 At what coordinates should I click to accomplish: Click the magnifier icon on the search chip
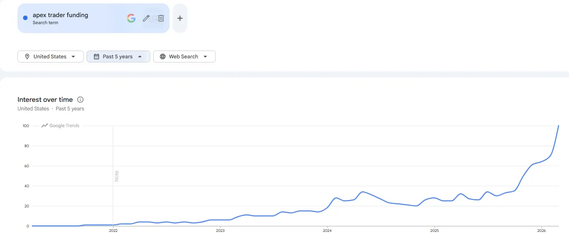point(153,18)
